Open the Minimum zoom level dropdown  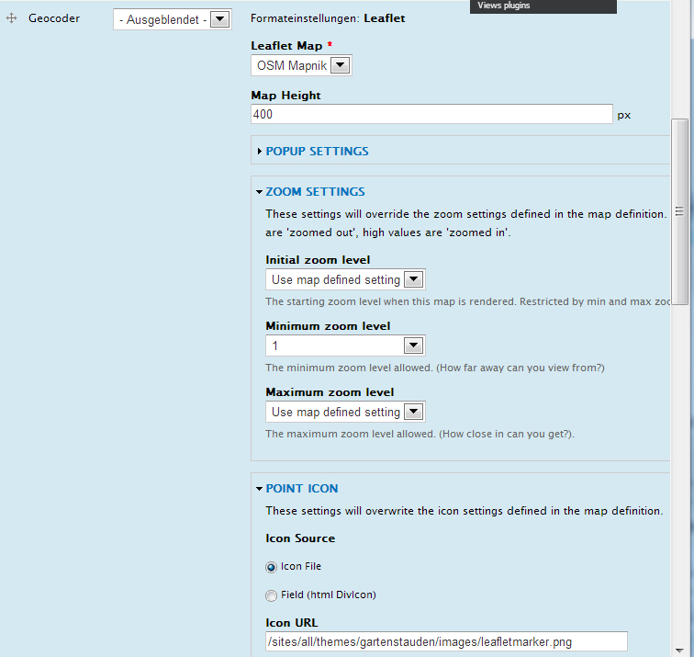(345, 345)
